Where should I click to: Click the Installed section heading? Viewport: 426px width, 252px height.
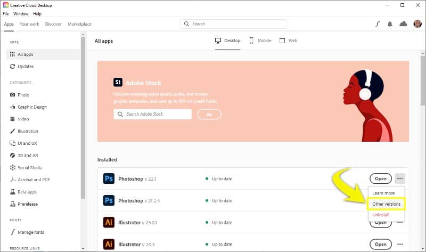coord(107,160)
